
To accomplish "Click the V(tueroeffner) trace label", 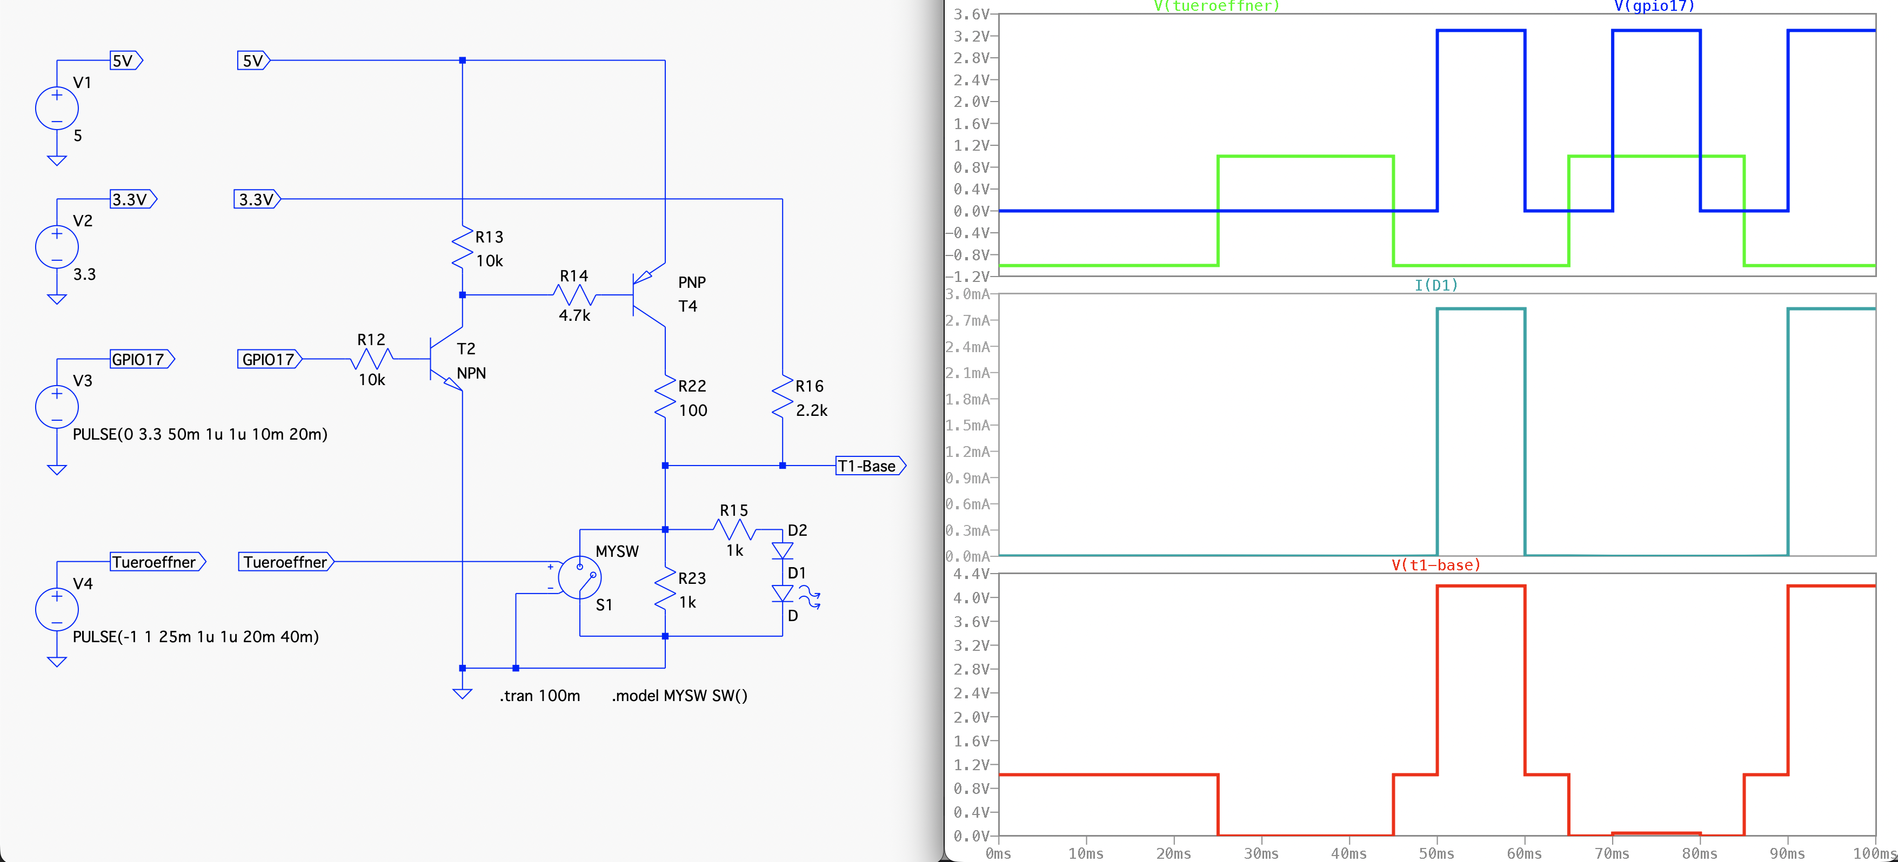I will (1217, 6).
